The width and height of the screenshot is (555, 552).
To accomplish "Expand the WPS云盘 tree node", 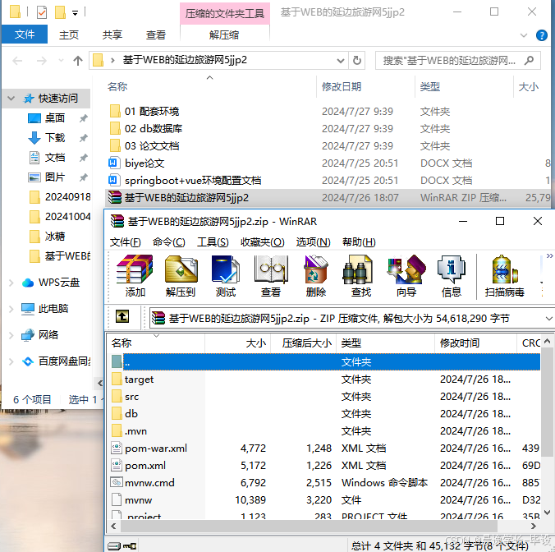I will [x=11, y=283].
